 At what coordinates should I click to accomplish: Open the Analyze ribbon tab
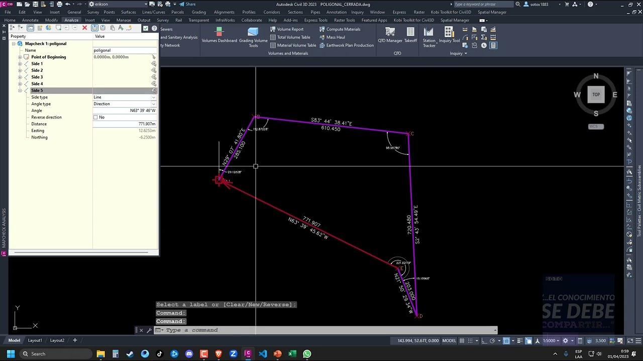click(x=71, y=20)
